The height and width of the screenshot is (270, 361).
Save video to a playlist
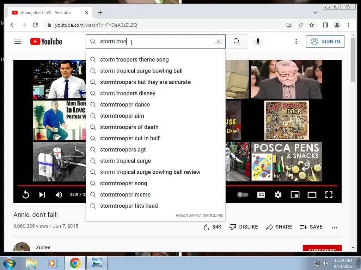(x=311, y=227)
